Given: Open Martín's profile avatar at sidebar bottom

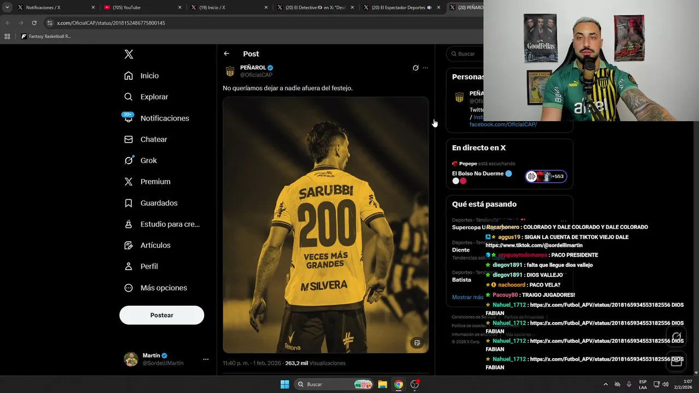Looking at the screenshot, I should coord(131,359).
